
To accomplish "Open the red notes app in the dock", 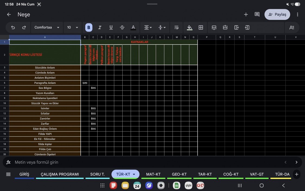I will 113,186.
